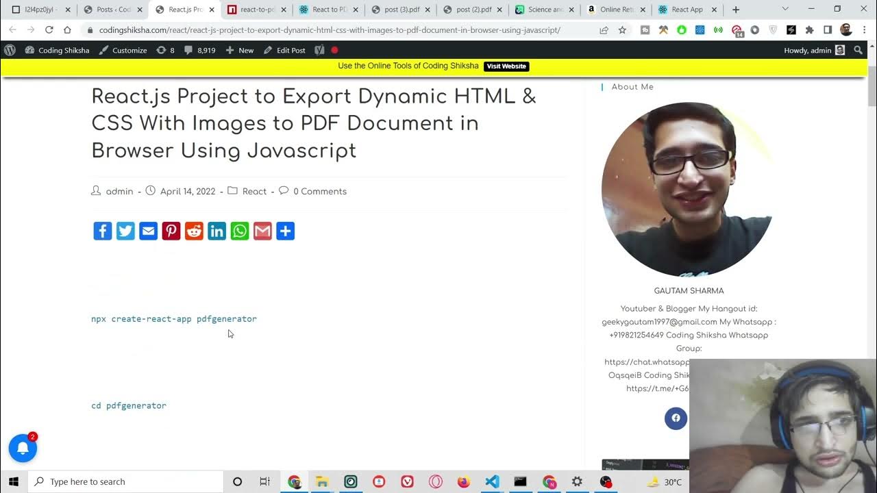Open the notification bell bubble
The image size is (877, 493).
[23, 448]
